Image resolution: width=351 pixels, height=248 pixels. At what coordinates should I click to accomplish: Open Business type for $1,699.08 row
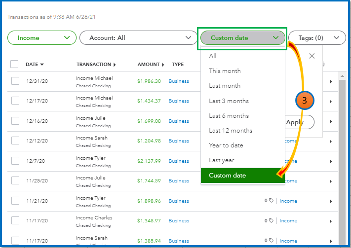pyautogui.click(x=179, y=121)
